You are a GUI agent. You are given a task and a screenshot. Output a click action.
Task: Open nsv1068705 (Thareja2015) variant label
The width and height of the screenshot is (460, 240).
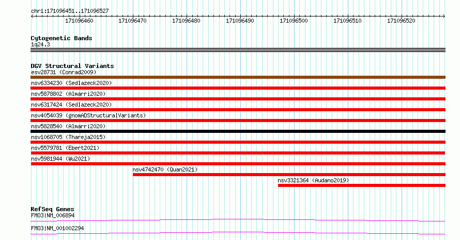click(x=68, y=137)
